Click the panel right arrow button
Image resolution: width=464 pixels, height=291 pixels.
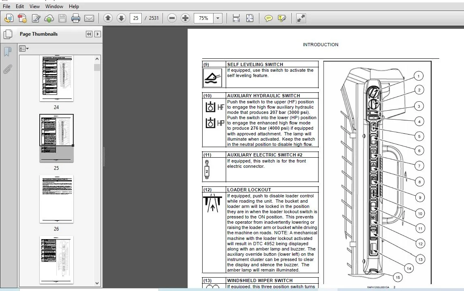(97, 34)
